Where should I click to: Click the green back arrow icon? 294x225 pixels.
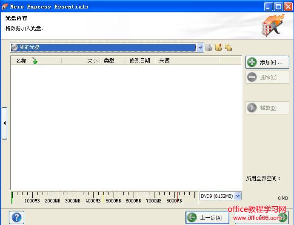click(x=192, y=217)
